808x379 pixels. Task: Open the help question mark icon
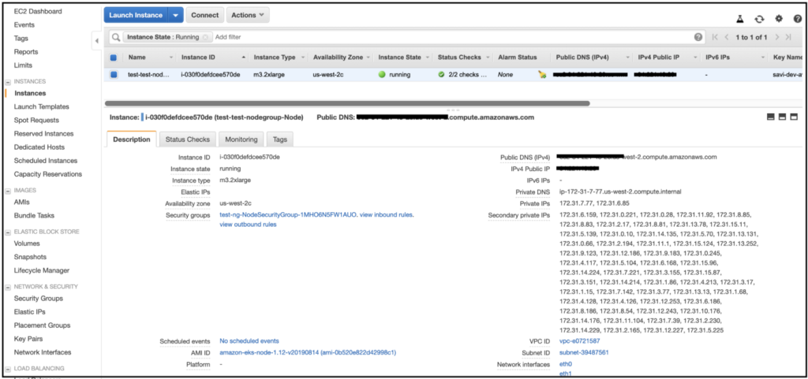[798, 18]
